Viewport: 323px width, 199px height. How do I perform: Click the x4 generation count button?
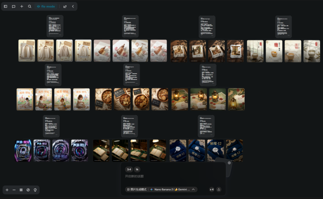(211, 189)
